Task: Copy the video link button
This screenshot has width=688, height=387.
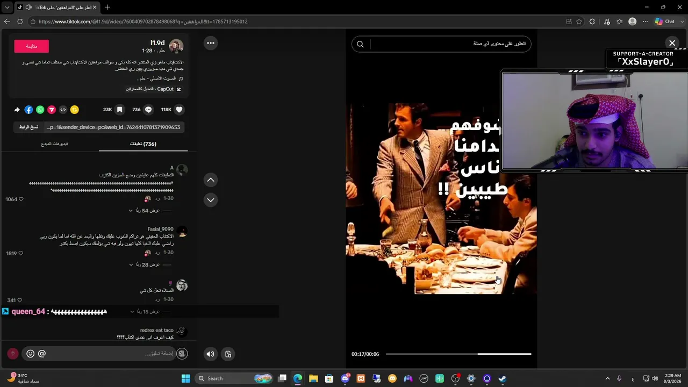Action: (28, 127)
